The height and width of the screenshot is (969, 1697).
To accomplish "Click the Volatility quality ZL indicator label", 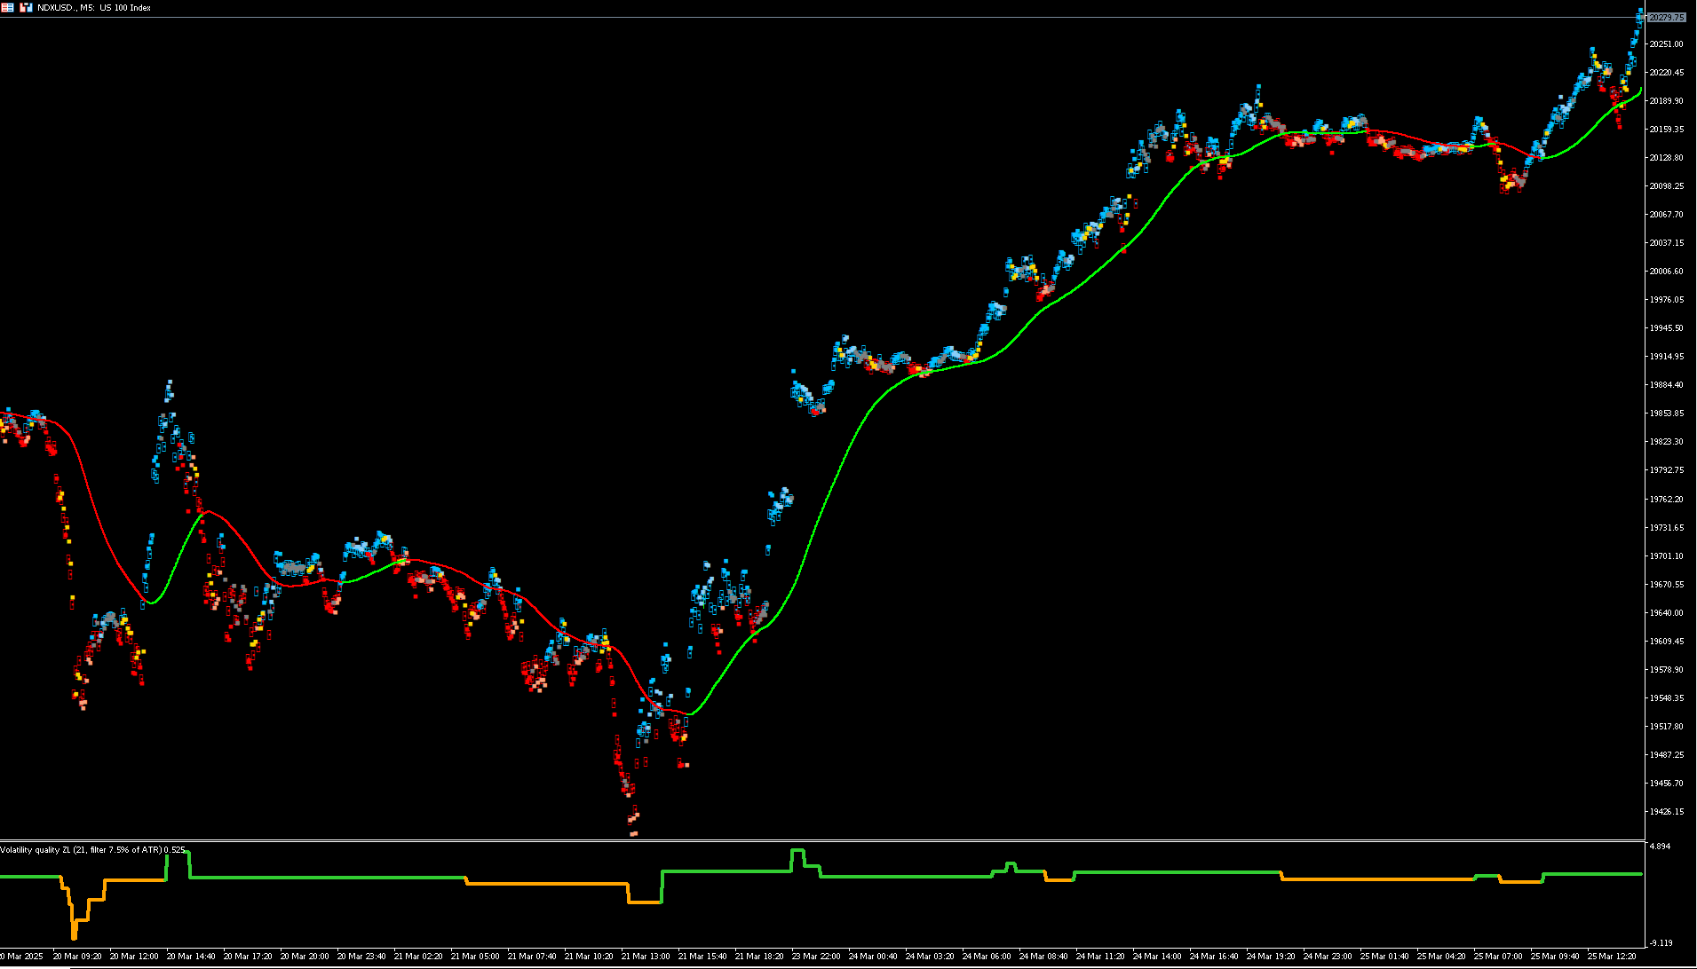I will click(x=92, y=850).
